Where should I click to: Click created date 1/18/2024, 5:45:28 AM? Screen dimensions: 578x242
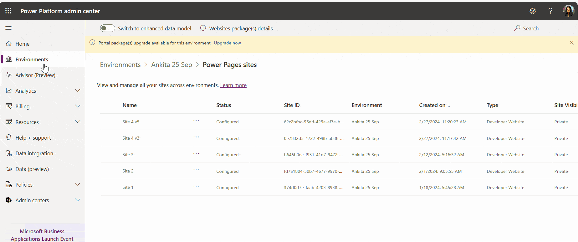pos(442,188)
